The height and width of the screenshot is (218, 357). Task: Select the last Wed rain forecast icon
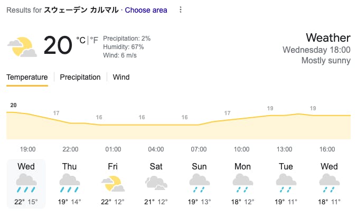pyautogui.click(x=330, y=184)
